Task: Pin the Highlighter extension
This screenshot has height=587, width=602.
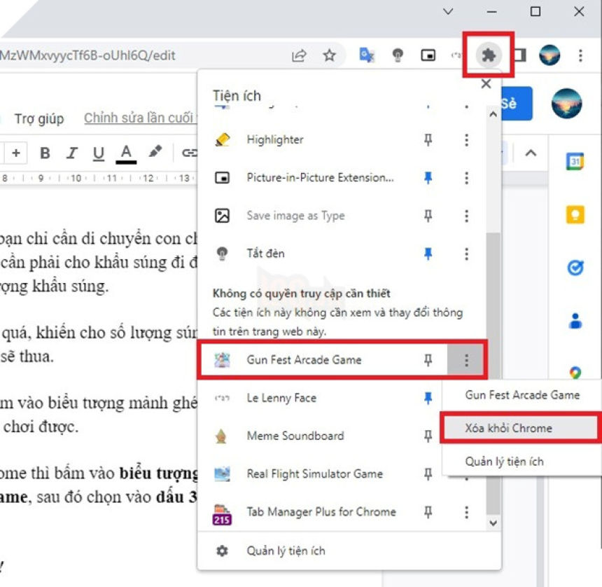Action: (428, 139)
